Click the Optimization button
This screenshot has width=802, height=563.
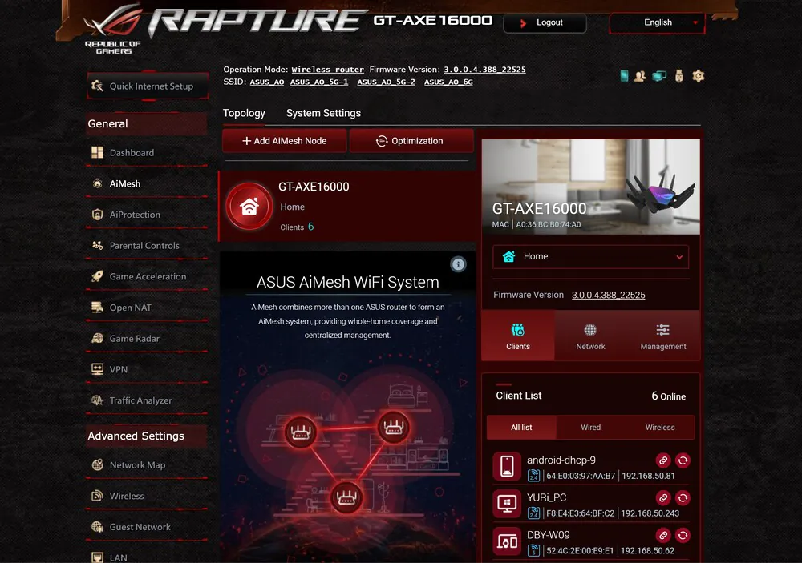tap(411, 140)
